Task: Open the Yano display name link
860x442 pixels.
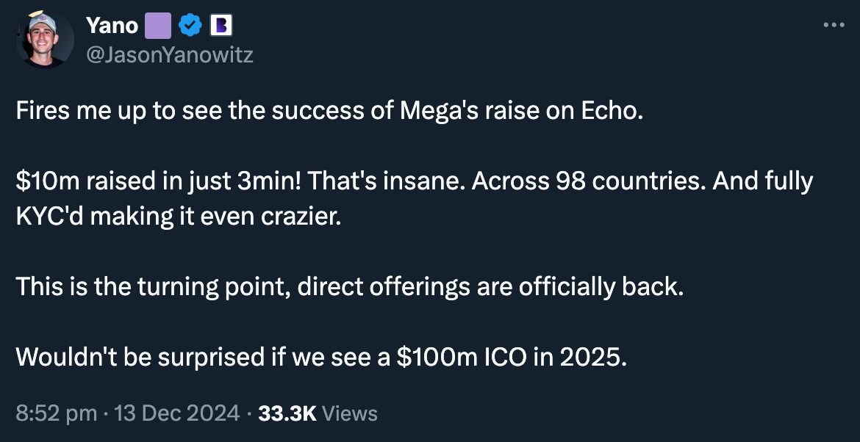Action: click(112, 25)
